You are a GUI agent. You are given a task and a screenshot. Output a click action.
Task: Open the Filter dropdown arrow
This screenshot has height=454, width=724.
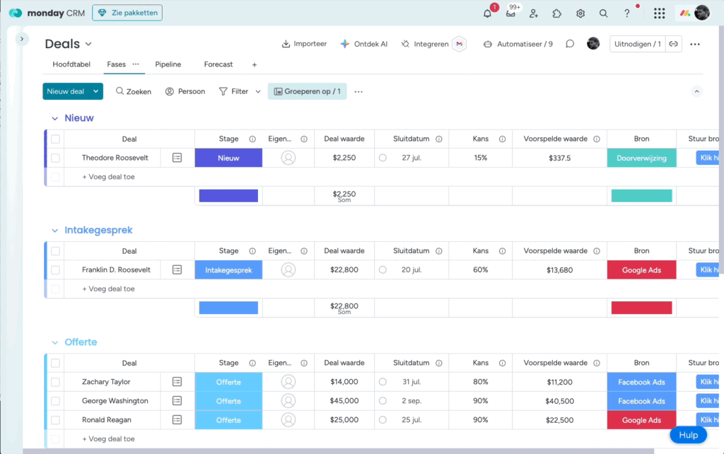tap(258, 91)
